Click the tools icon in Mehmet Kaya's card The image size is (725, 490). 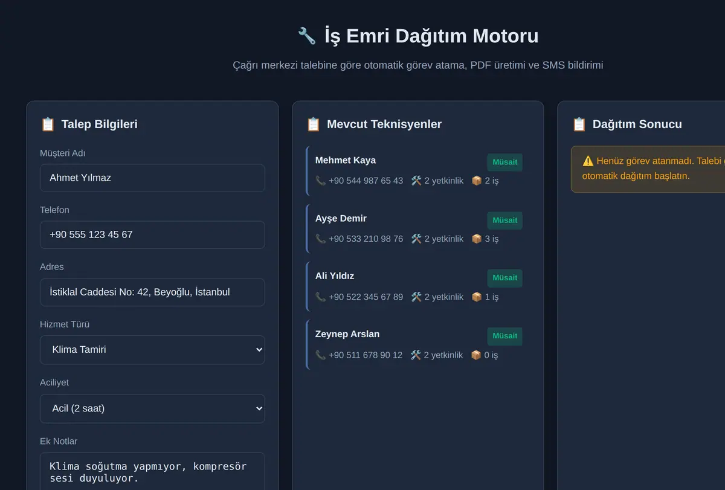416,180
